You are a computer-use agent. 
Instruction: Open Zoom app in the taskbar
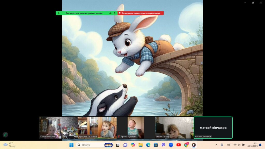[x=171, y=145]
